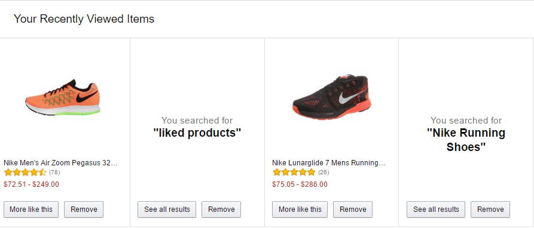Click the "liked products" search term text
The width and height of the screenshot is (534, 228).
(x=197, y=133)
